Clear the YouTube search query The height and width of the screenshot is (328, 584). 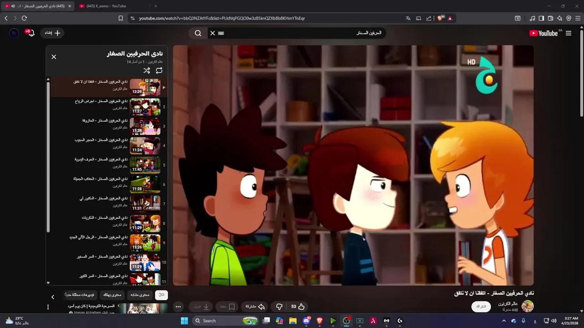click(212, 33)
